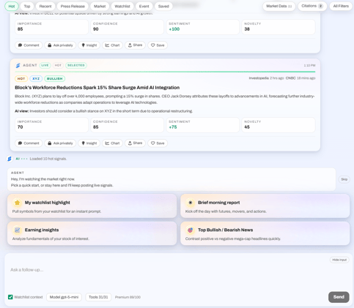Click the AI logo beside Loaded signals
354x308 pixels.
[x=10, y=159]
